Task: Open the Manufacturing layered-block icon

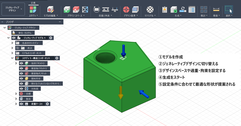Action: click(135, 10)
